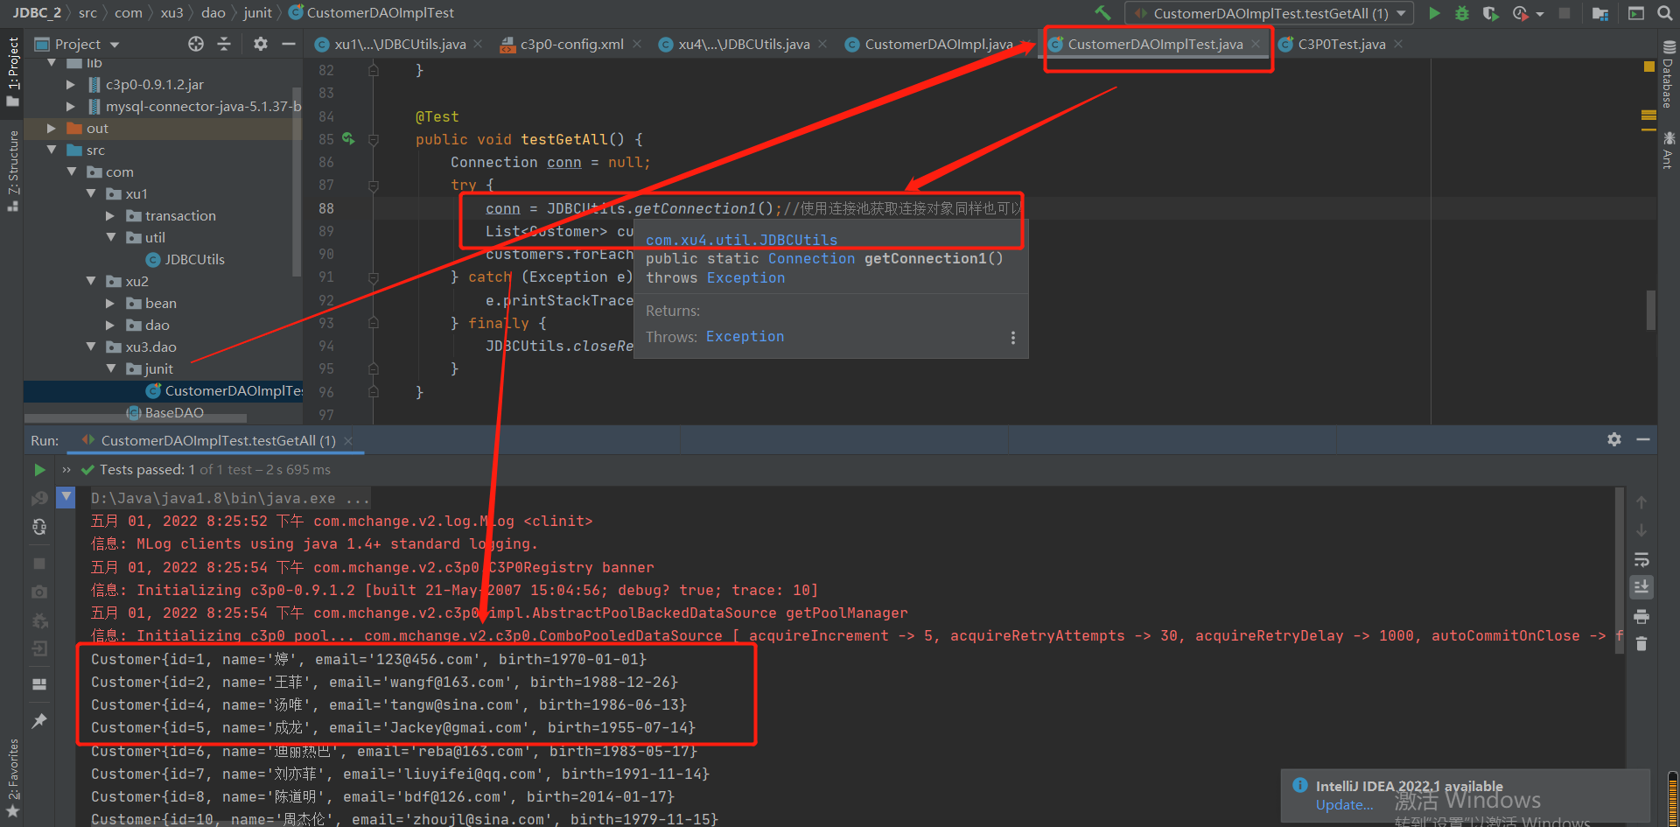Expand the c3p0-0.9.1.2.jar node
This screenshot has width=1680, height=827.
[71, 85]
